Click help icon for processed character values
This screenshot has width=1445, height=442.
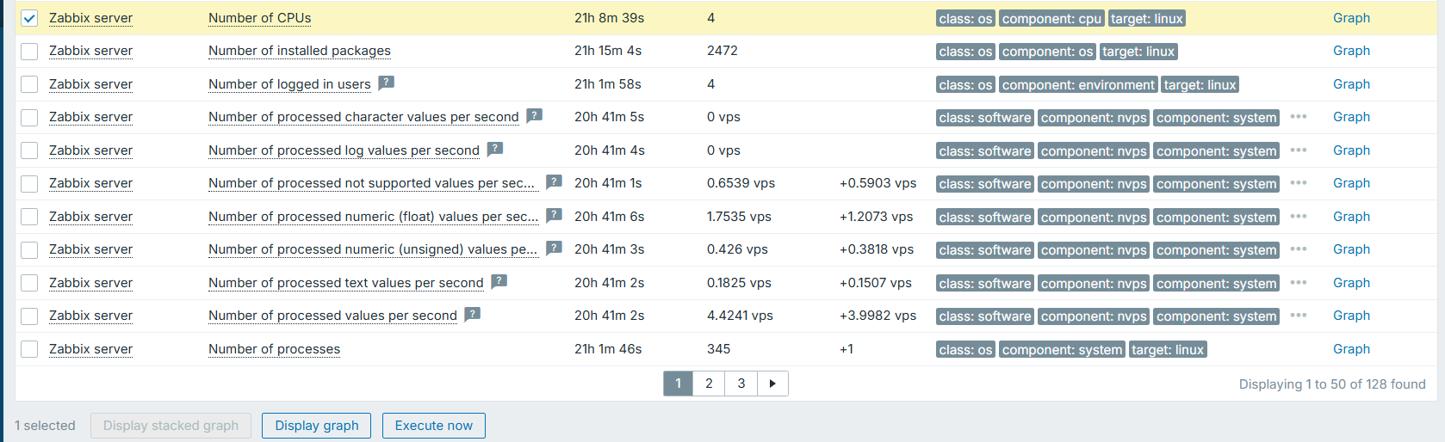point(534,115)
